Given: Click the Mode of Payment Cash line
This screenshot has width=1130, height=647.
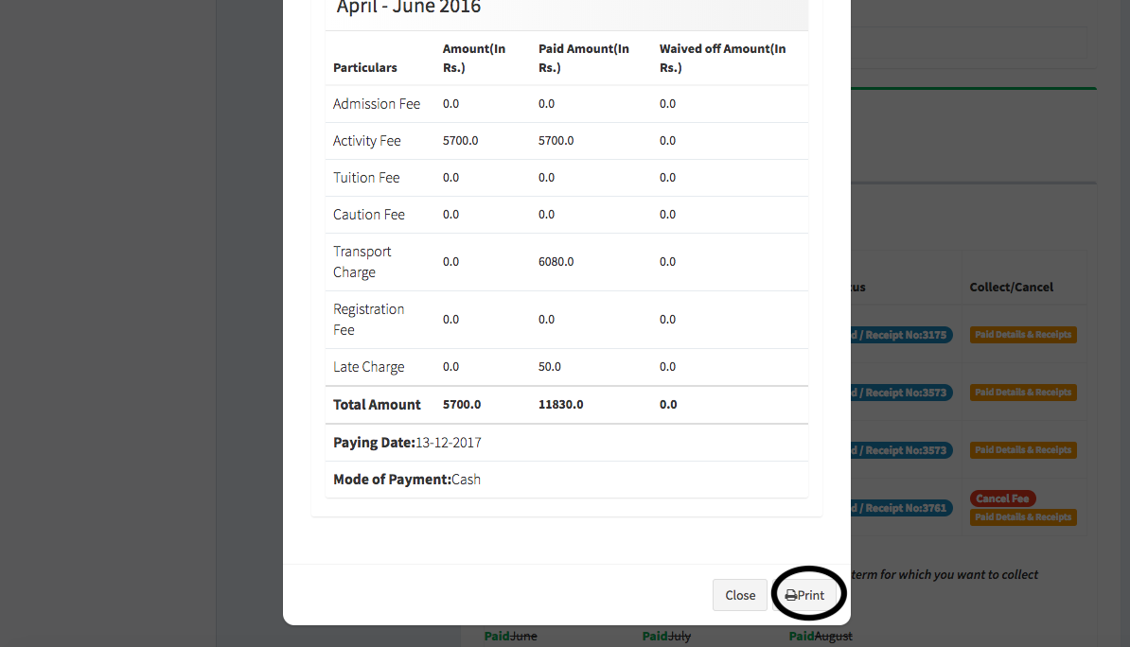Looking at the screenshot, I should tap(406, 480).
